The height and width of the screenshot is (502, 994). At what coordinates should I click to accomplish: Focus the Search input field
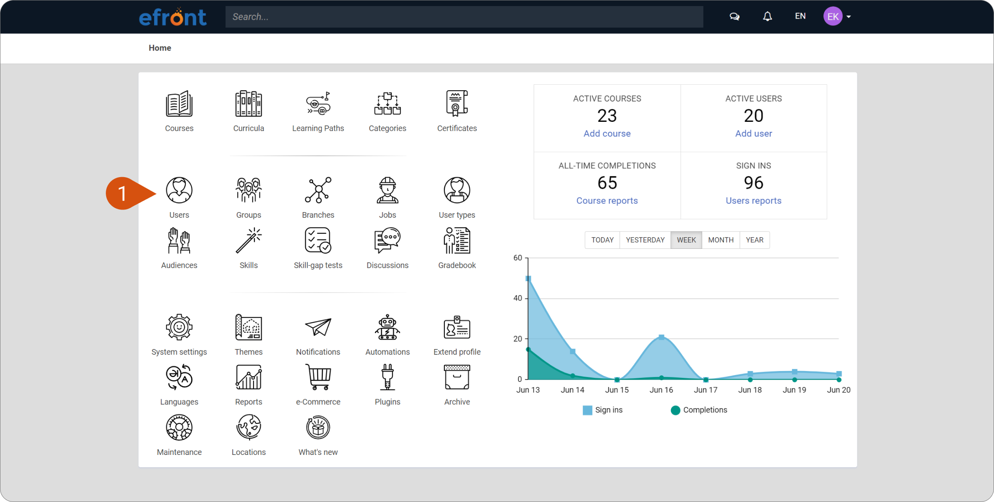pos(464,17)
